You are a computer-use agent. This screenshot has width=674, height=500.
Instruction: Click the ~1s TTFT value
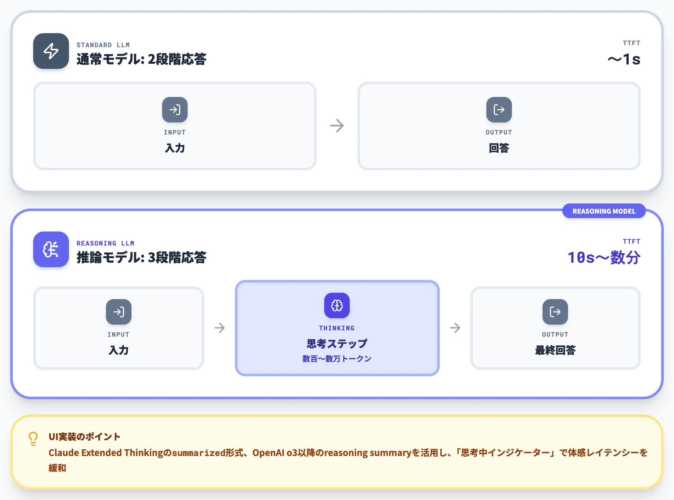[624, 59]
